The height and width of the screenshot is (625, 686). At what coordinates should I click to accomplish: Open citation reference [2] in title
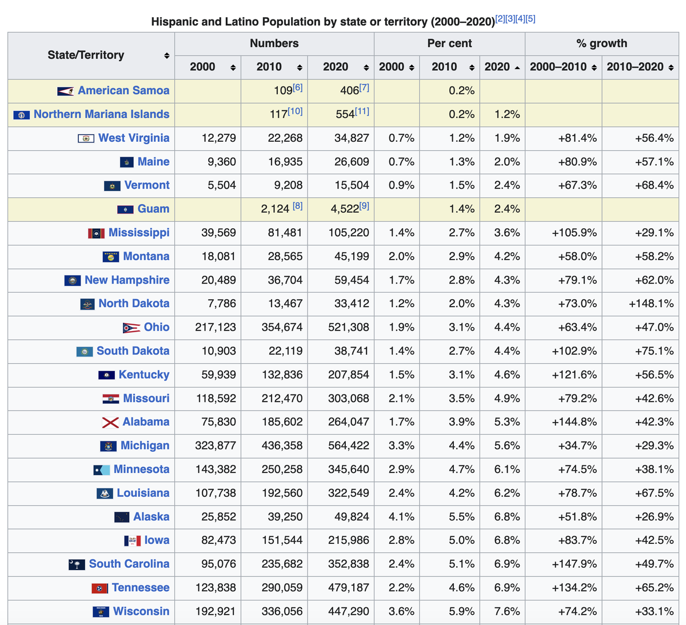[500, 19]
